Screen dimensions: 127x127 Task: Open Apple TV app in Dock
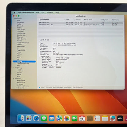(x=120, y=118)
